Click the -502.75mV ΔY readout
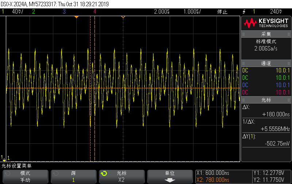This screenshot has width=292, height=184. click(x=277, y=143)
